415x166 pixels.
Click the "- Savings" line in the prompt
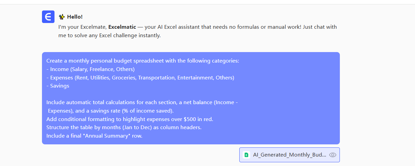pyautogui.click(x=58, y=86)
